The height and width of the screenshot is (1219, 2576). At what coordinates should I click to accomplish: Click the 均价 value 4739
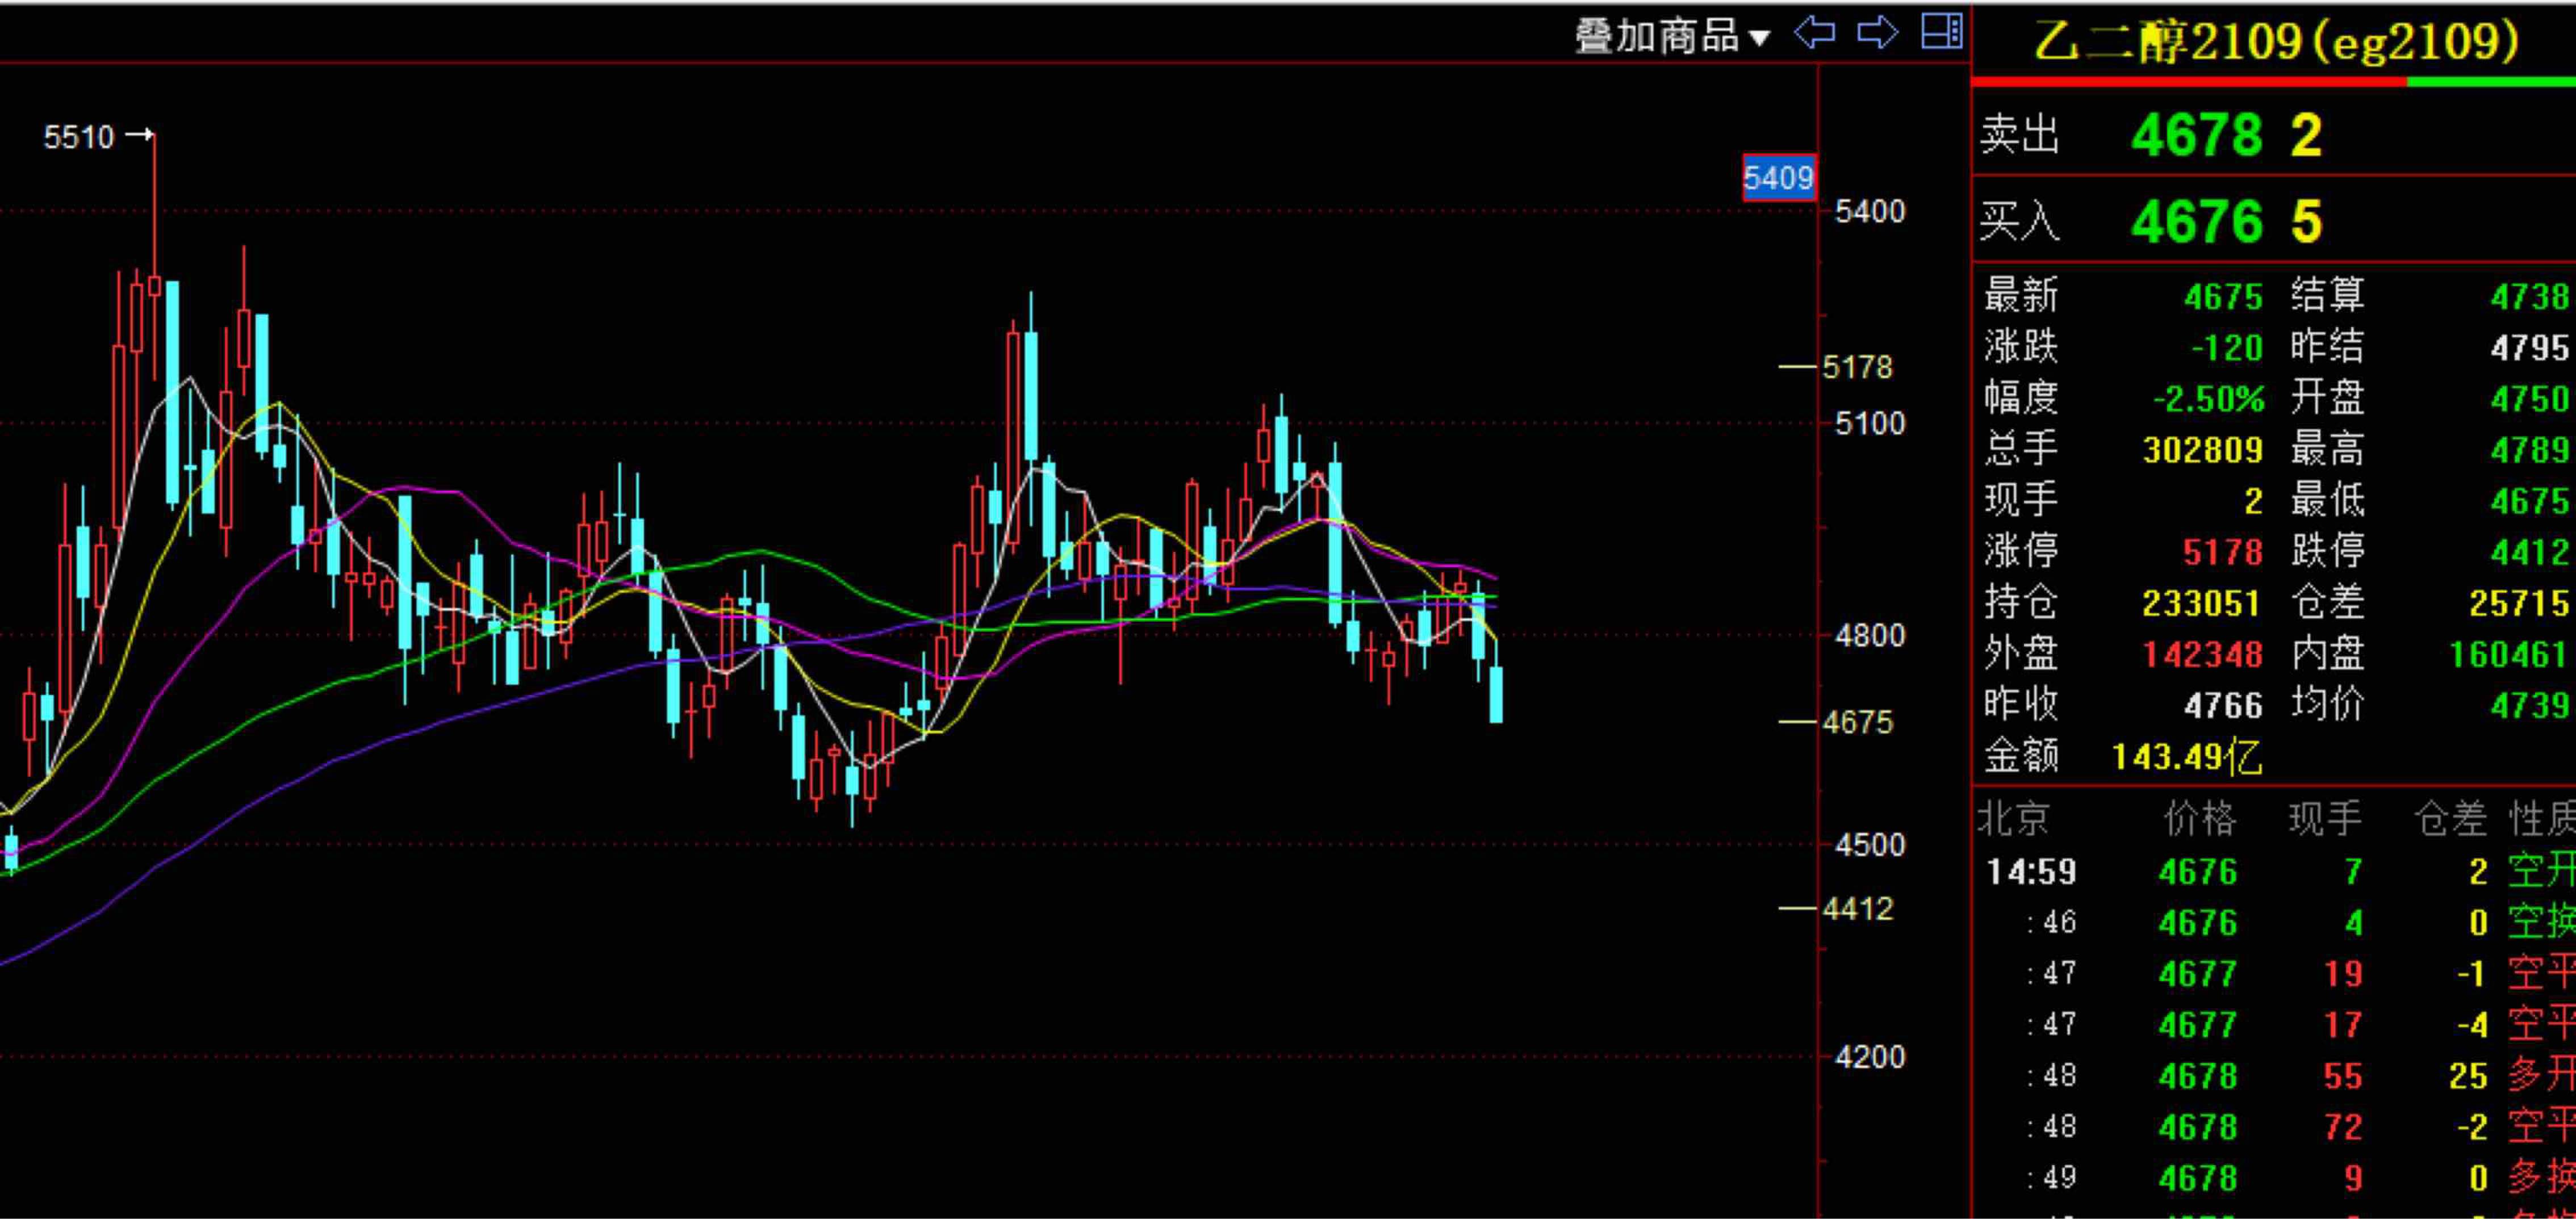2530,705
